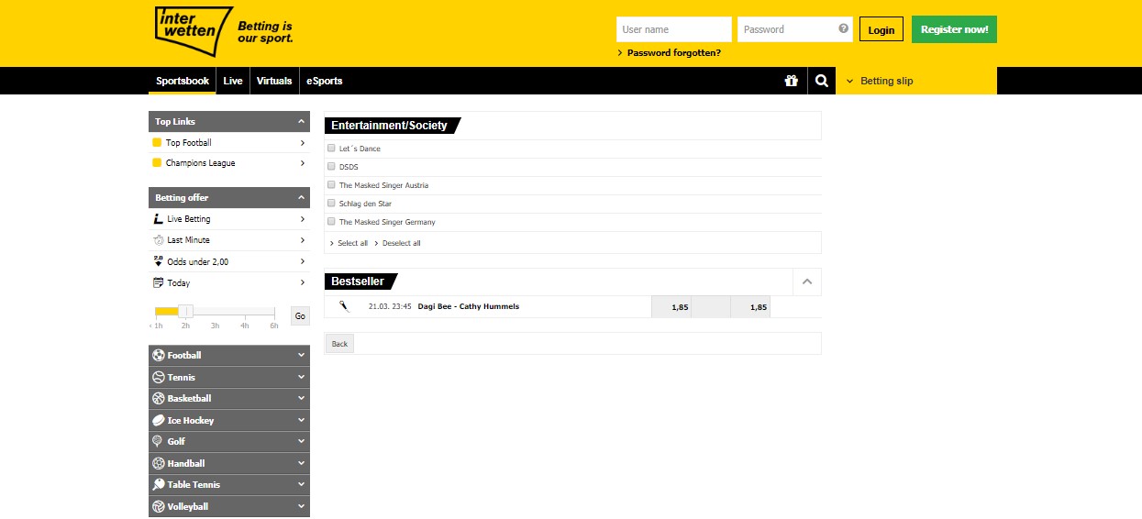Tick the Let's Dance checkbox

(x=331, y=148)
